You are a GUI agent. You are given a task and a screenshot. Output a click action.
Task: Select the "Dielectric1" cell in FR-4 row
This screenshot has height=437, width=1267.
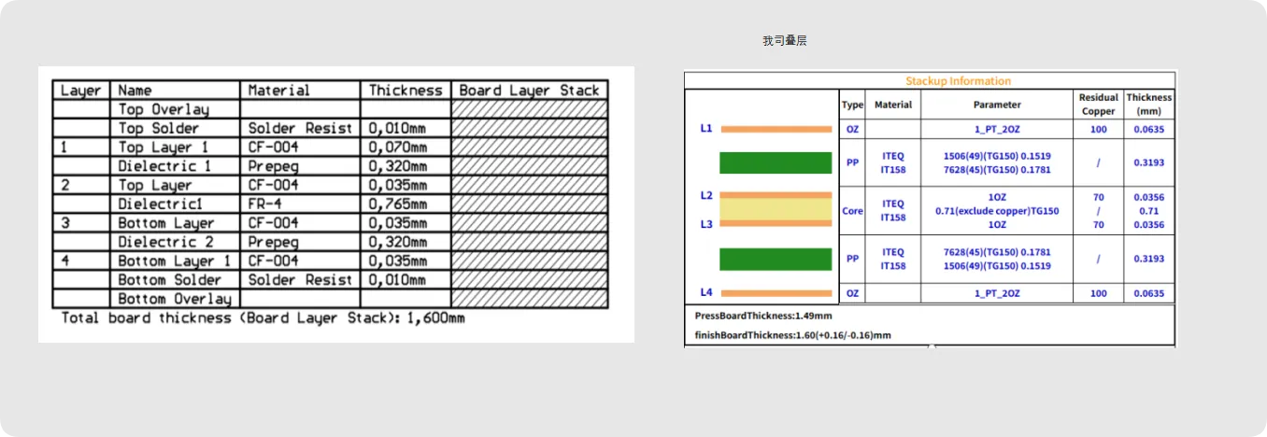click(158, 204)
